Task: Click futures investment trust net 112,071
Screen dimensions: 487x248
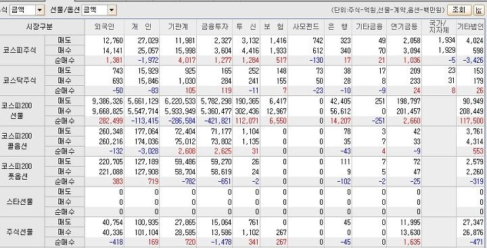Action: coord(248,121)
